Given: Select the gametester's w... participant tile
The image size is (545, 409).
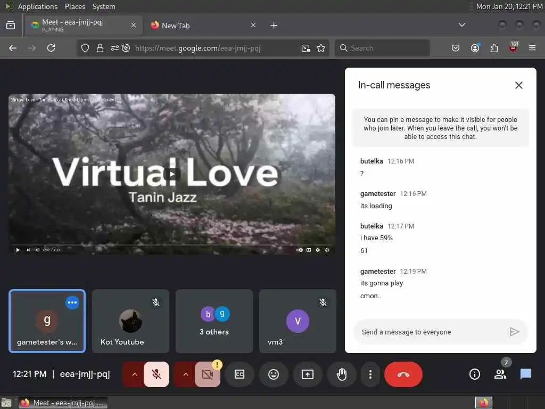Looking at the screenshot, I should click(x=47, y=321).
